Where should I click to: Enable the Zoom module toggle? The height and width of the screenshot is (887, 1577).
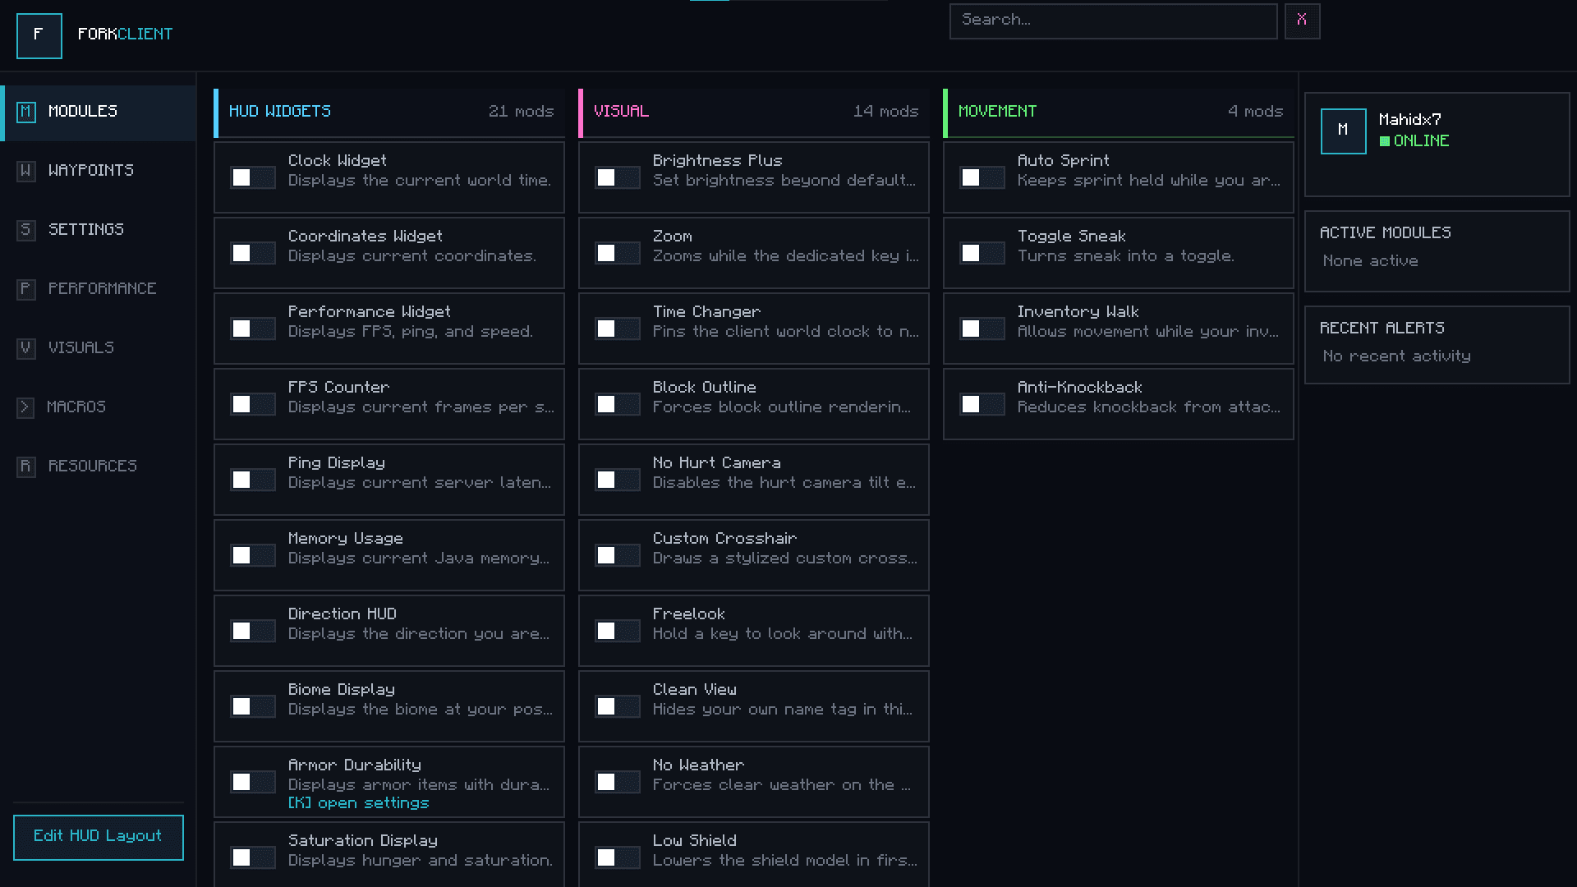617,253
